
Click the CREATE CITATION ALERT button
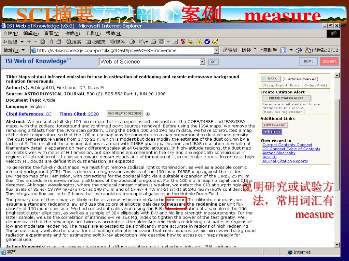286,98
